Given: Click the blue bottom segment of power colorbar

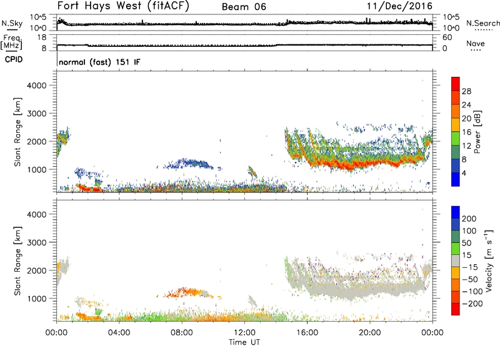Looking at the screenshot, I should pos(456,179).
